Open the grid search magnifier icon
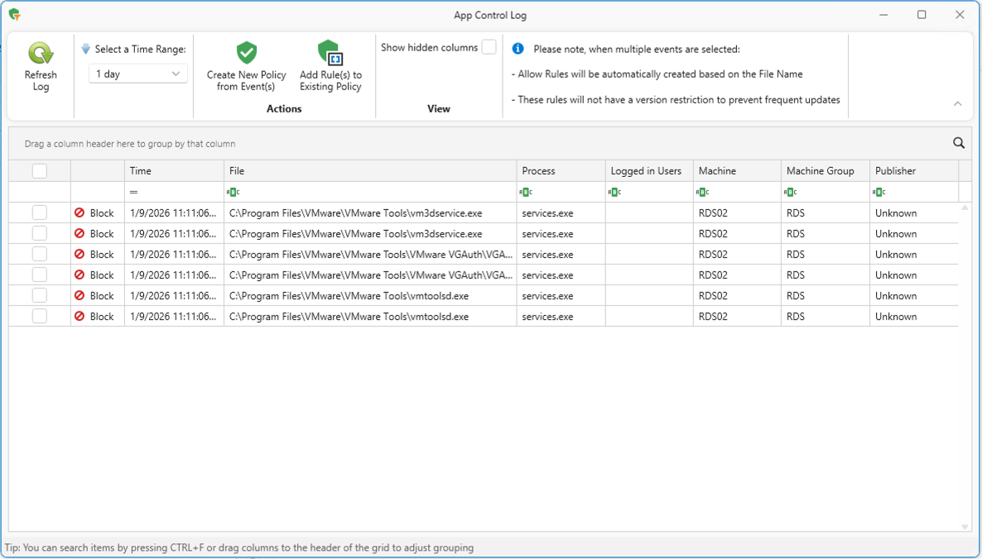 tap(959, 143)
